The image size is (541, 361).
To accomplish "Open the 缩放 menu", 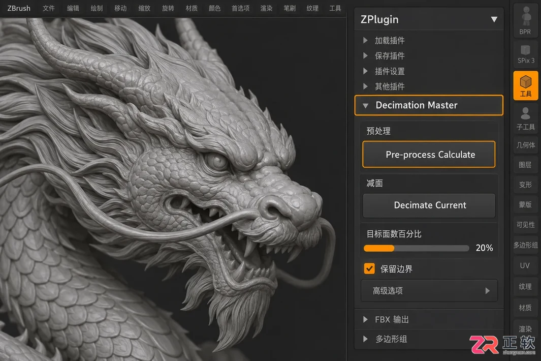I will (x=144, y=8).
